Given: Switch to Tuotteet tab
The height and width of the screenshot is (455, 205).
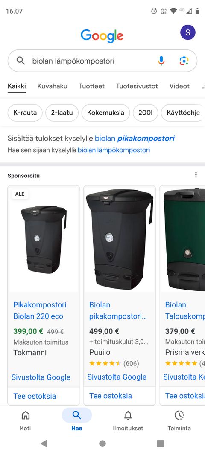Looking at the screenshot, I should [91, 86].
